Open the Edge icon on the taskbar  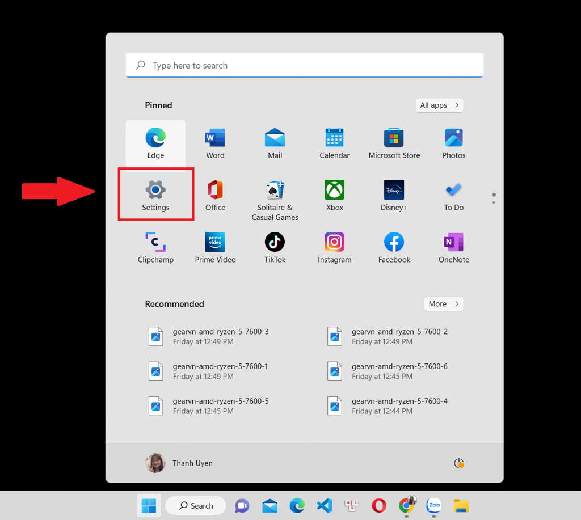coord(297,506)
